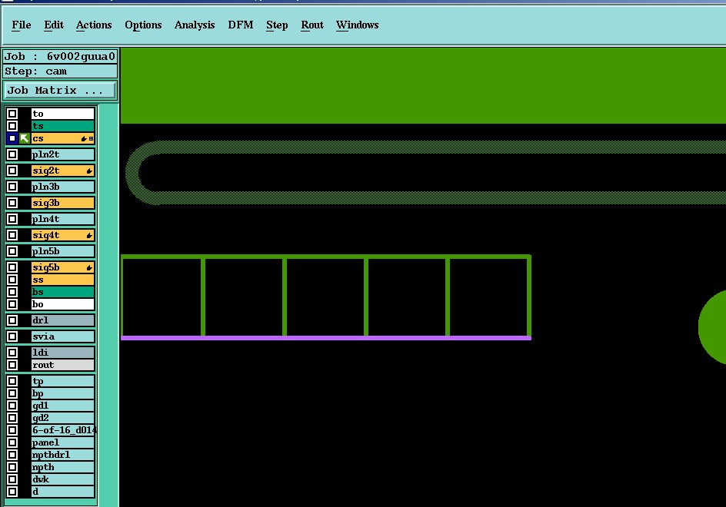Select the '6-of-16_d014' layer name
Viewport: 726px width, 507px height.
(x=62, y=430)
